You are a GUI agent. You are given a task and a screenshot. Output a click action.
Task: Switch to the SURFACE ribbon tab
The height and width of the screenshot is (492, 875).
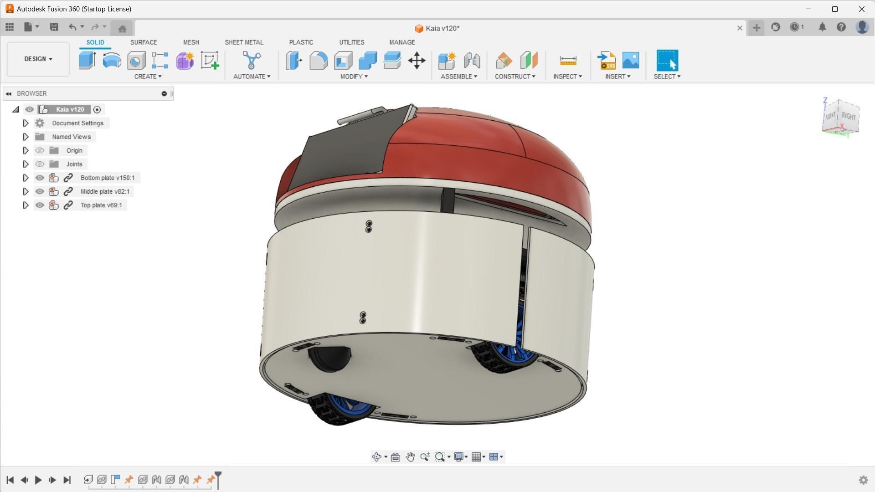point(143,42)
